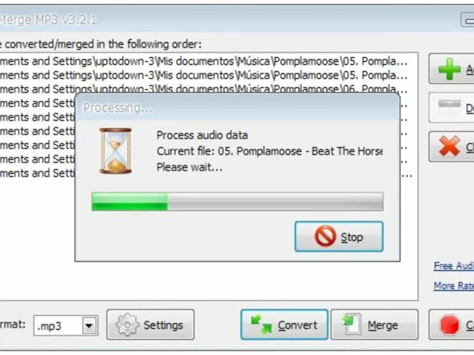Click the Processing... dialog title bar
The image size is (474, 355).
(x=238, y=108)
